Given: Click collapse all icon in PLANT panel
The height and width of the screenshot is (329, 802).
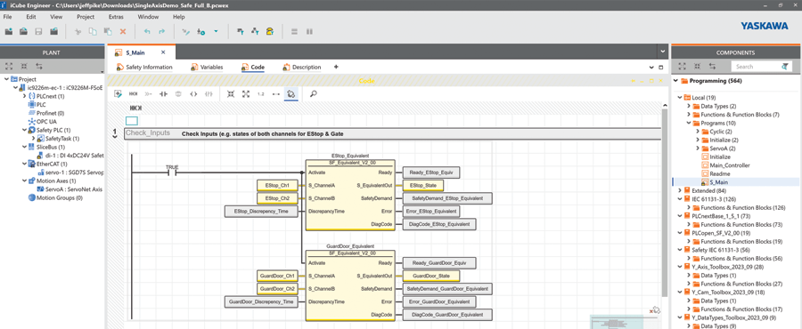Looking at the screenshot, I should [24, 67].
